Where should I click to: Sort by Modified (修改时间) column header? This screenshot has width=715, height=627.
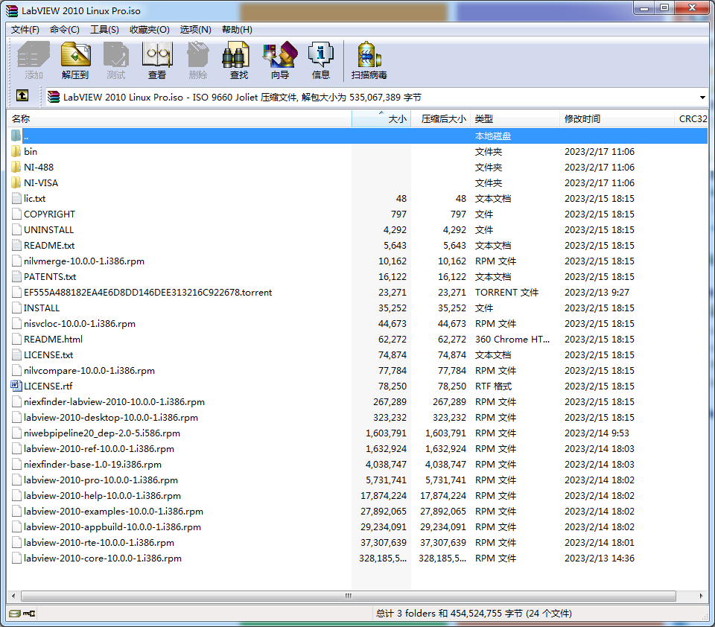(617, 118)
